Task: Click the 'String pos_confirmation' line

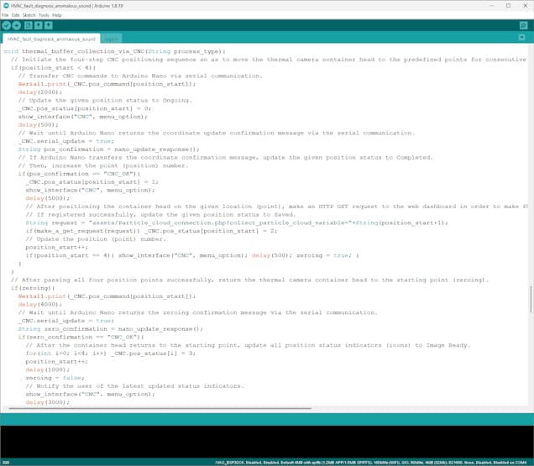Action: tap(108, 149)
